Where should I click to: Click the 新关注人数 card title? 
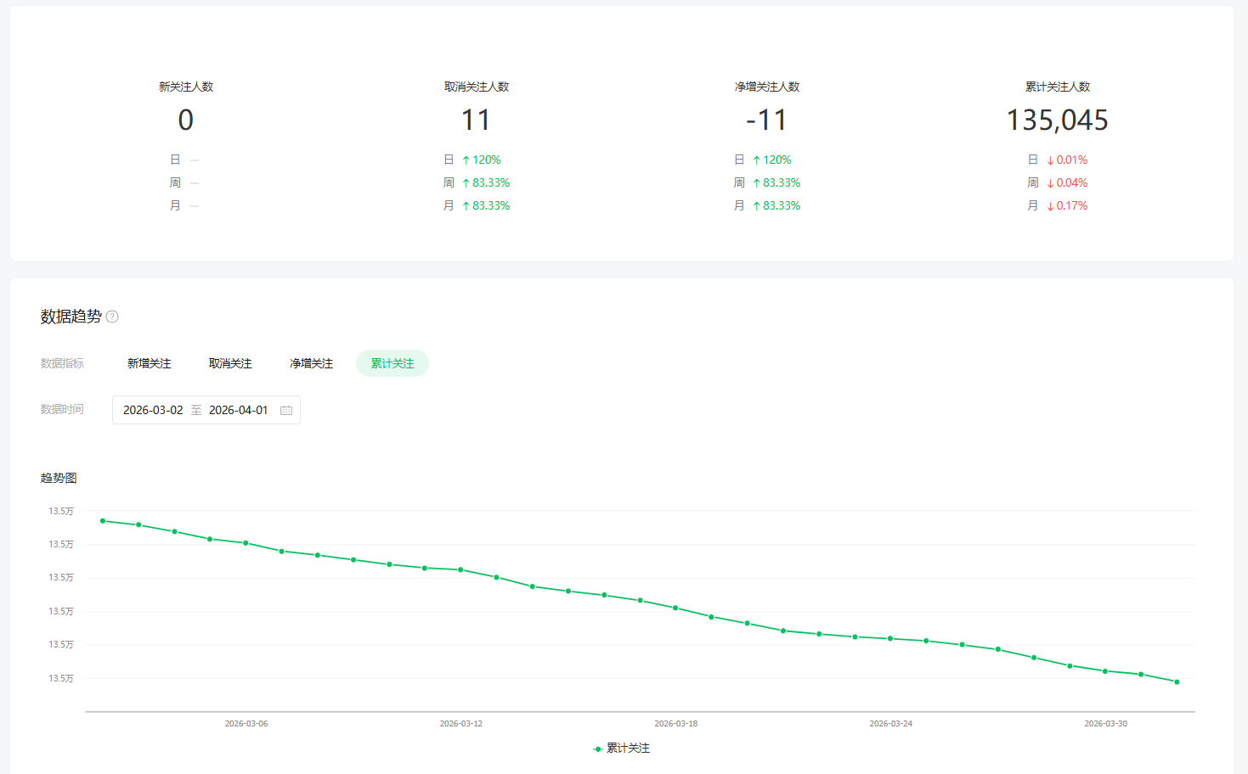click(x=186, y=87)
